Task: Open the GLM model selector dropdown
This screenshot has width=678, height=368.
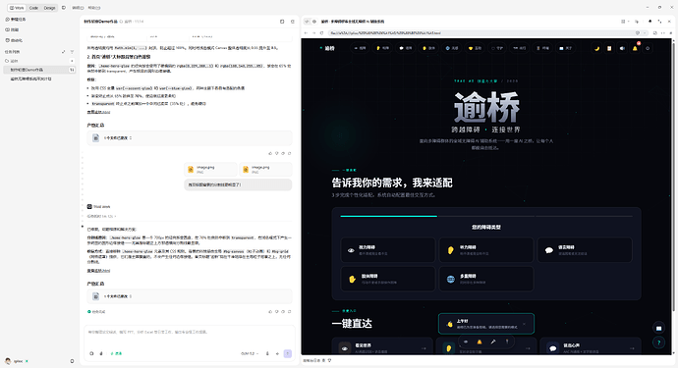Action: [250, 353]
